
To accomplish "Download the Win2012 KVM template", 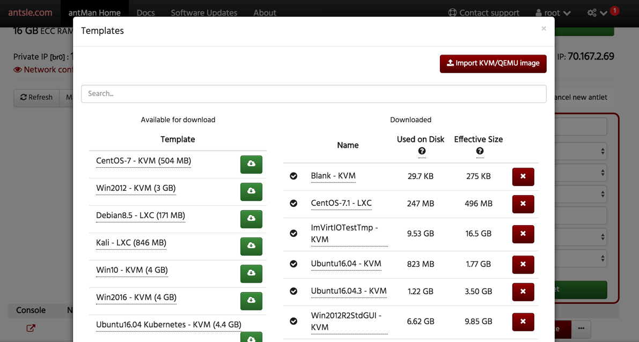I will click(x=251, y=191).
